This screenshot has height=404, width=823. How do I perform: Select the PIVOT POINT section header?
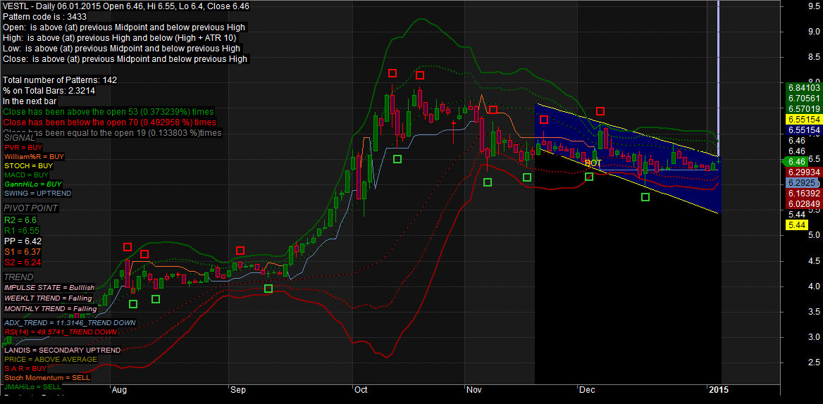[x=30, y=208]
